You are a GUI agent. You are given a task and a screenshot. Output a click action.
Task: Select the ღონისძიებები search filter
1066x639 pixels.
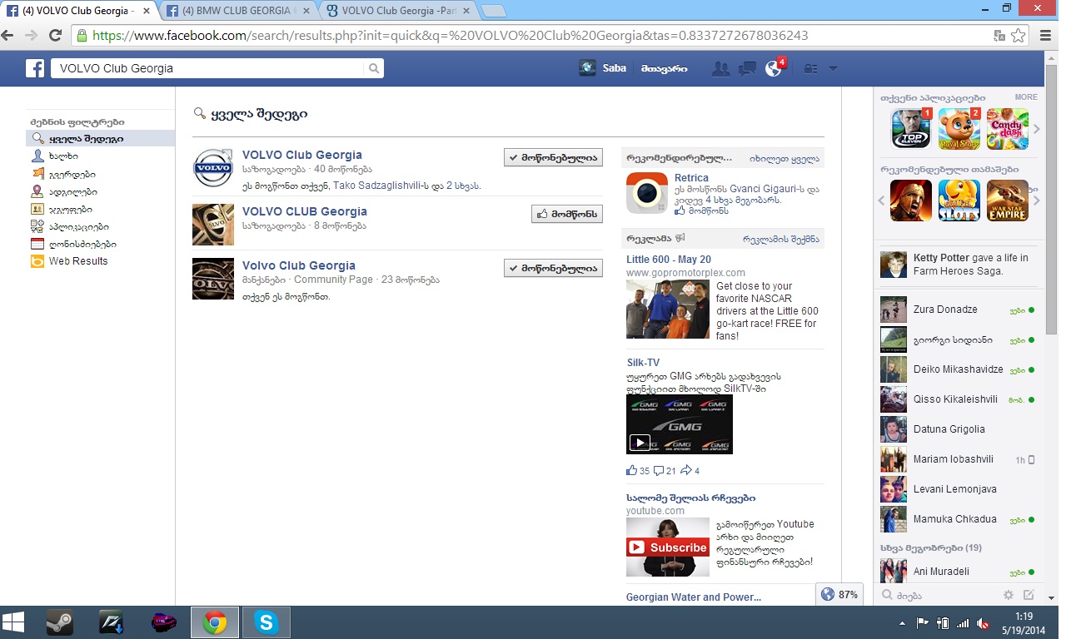(82, 244)
